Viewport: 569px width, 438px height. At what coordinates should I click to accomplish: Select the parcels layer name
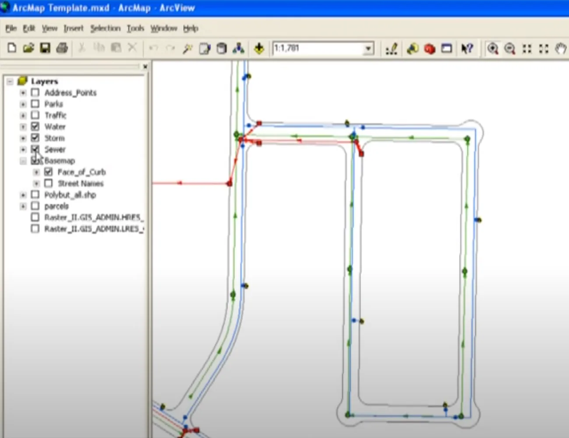tap(57, 206)
